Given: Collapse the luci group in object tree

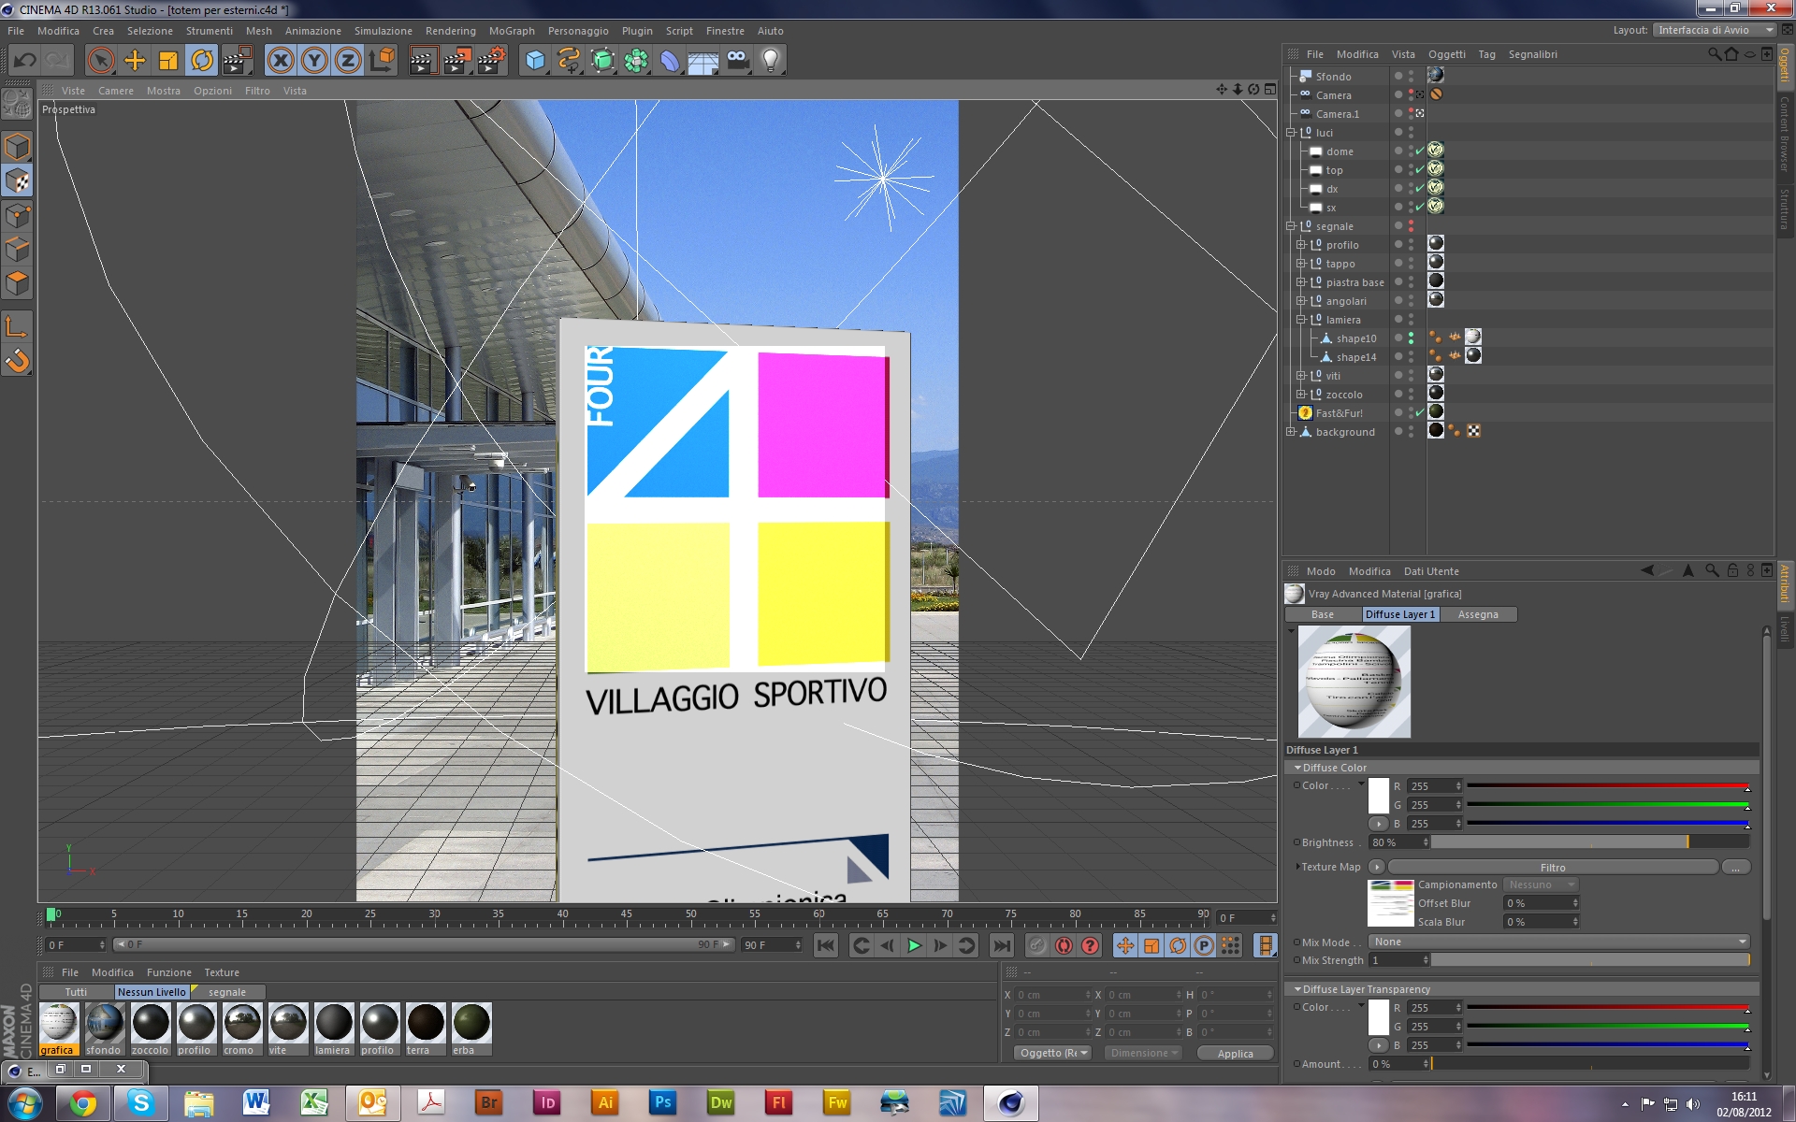Looking at the screenshot, I should tap(1291, 133).
